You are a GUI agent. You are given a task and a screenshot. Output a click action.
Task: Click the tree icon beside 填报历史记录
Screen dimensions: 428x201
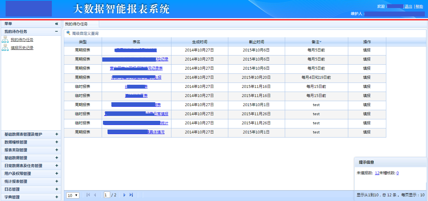click(x=5, y=48)
